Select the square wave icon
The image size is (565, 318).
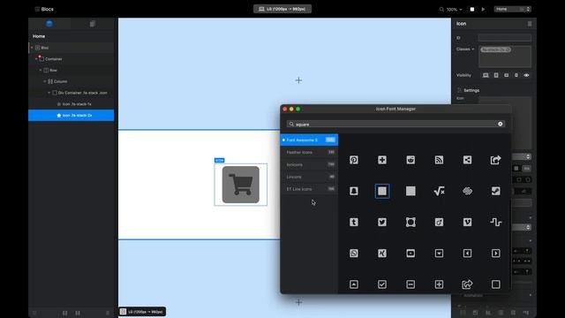pos(496,222)
